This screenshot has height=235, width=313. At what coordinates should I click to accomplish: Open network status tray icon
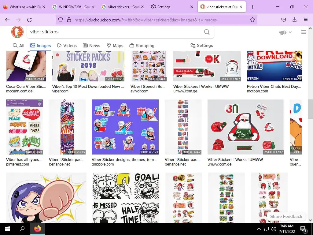click(x=266, y=229)
